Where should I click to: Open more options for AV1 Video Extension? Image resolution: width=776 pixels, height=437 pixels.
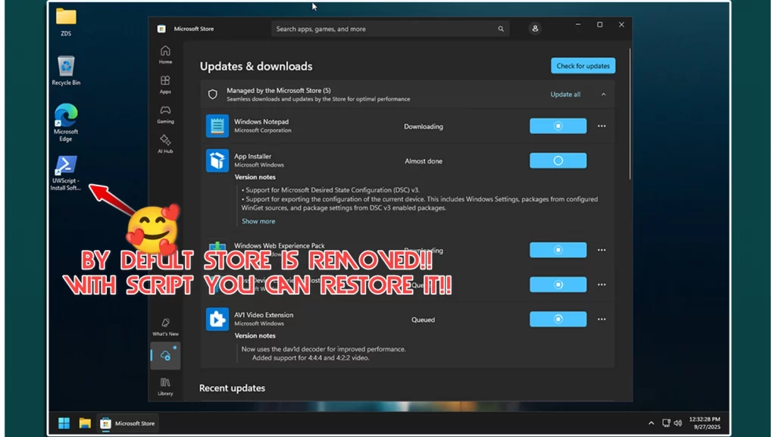coord(602,320)
